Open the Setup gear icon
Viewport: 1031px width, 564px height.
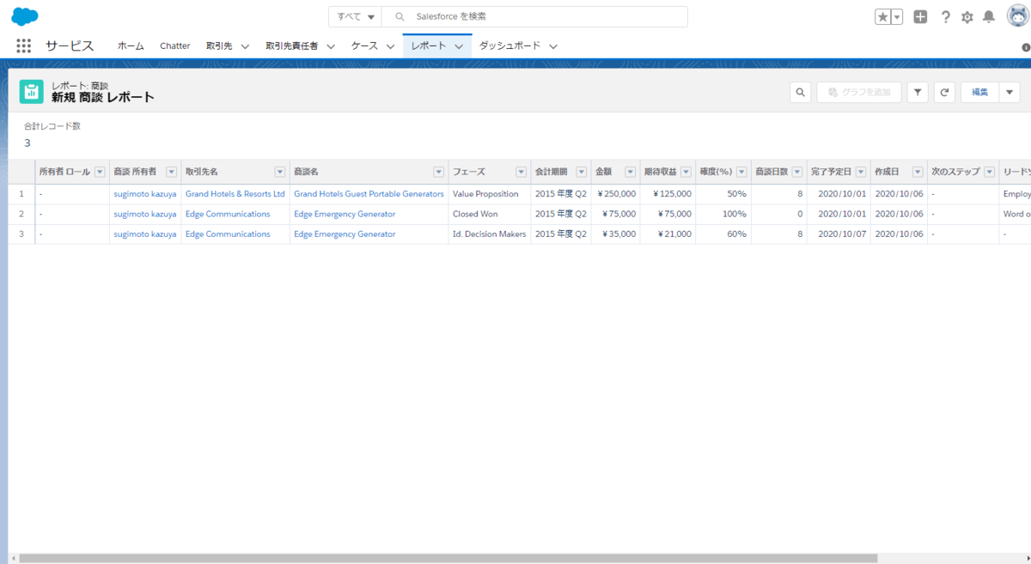coord(967,17)
